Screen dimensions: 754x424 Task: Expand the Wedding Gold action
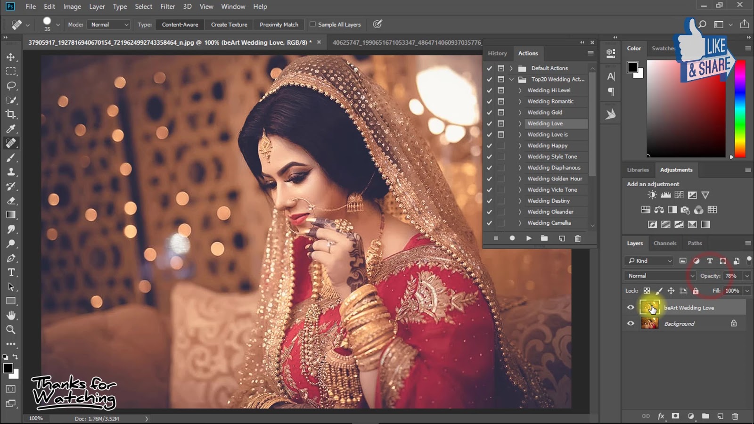(x=520, y=113)
